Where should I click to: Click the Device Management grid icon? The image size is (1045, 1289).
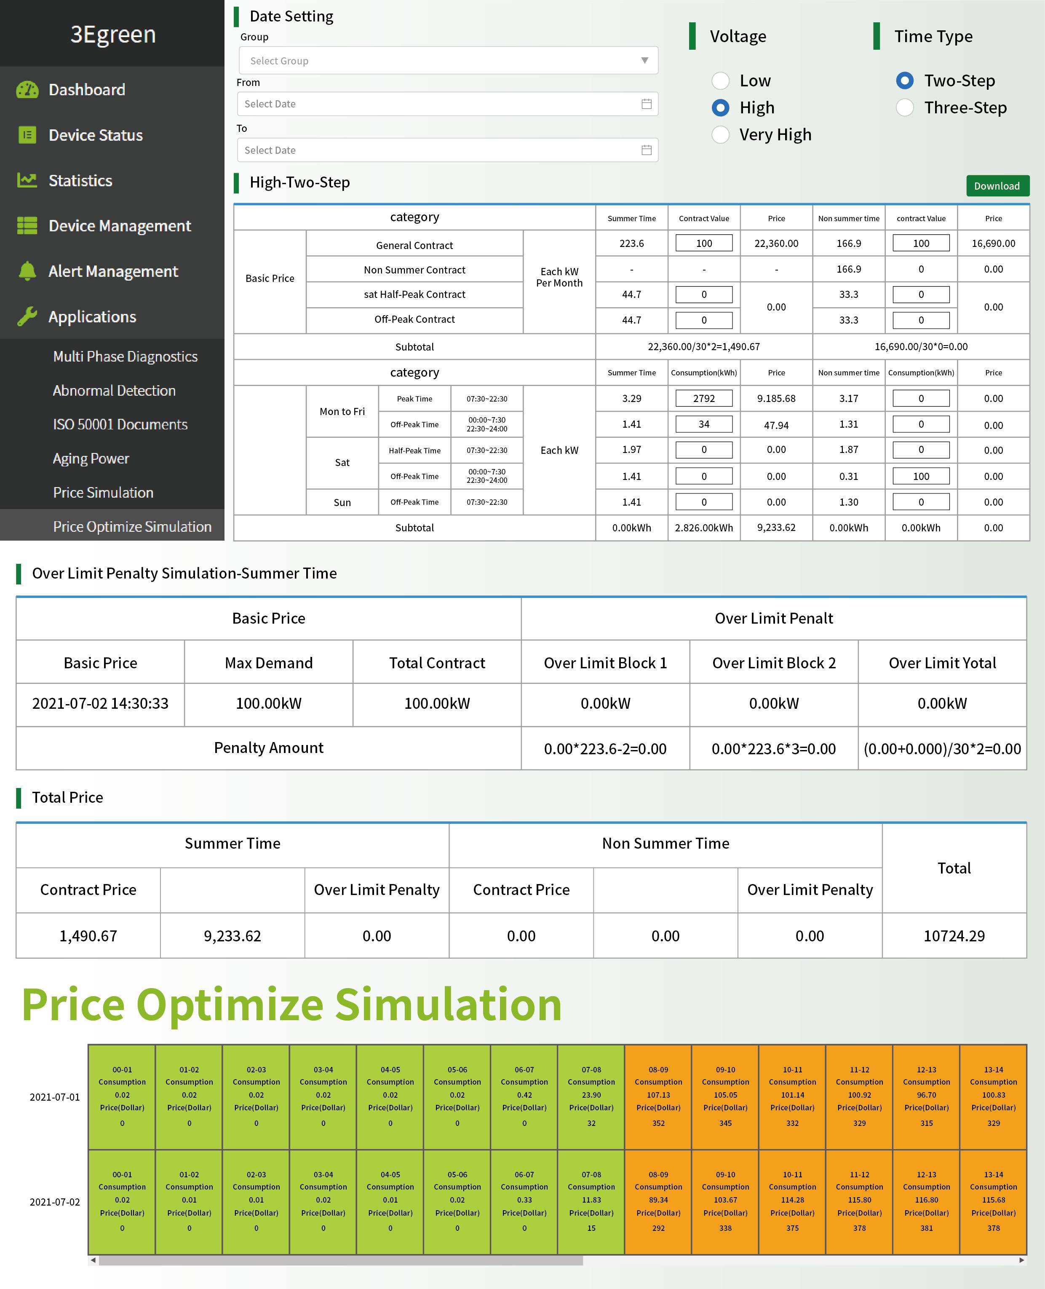tap(27, 226)
